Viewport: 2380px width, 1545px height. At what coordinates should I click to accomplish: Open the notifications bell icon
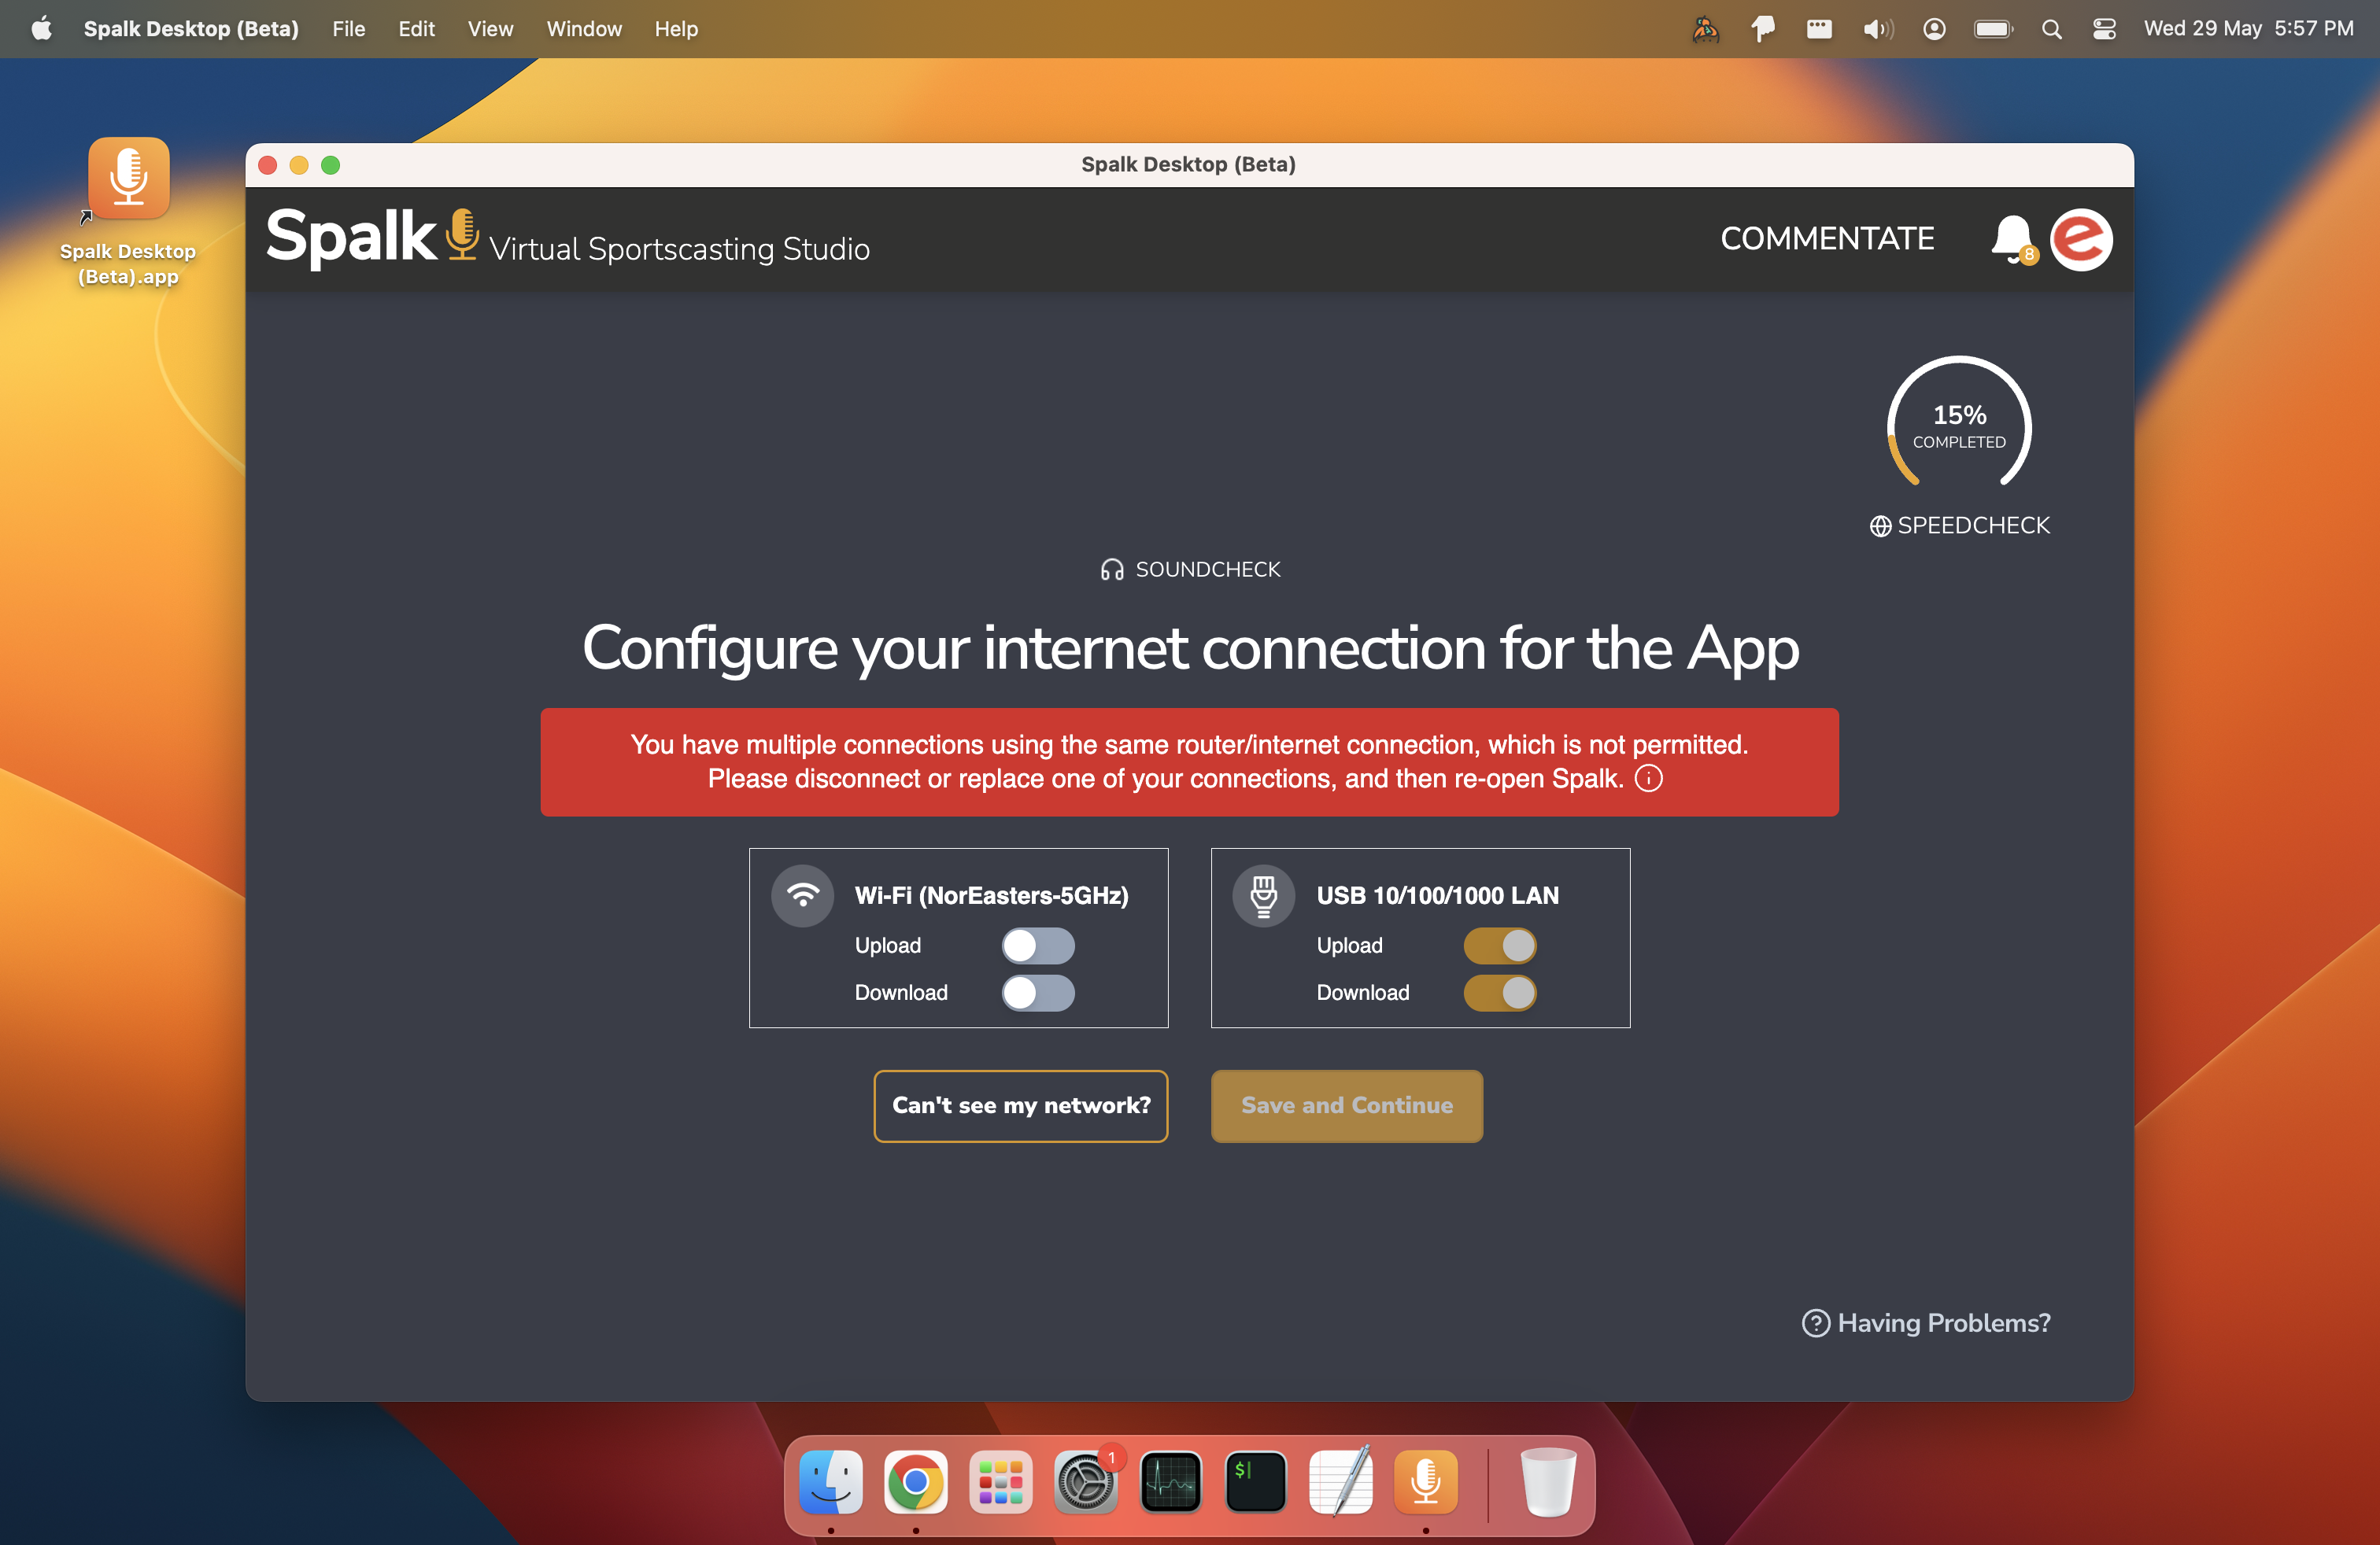2012,239
